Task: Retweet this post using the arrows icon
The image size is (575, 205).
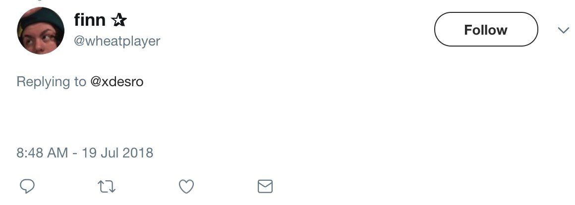Action: [107, 187]
